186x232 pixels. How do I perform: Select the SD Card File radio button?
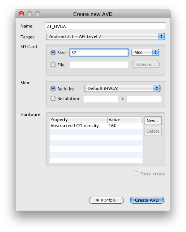click(53, 65)
